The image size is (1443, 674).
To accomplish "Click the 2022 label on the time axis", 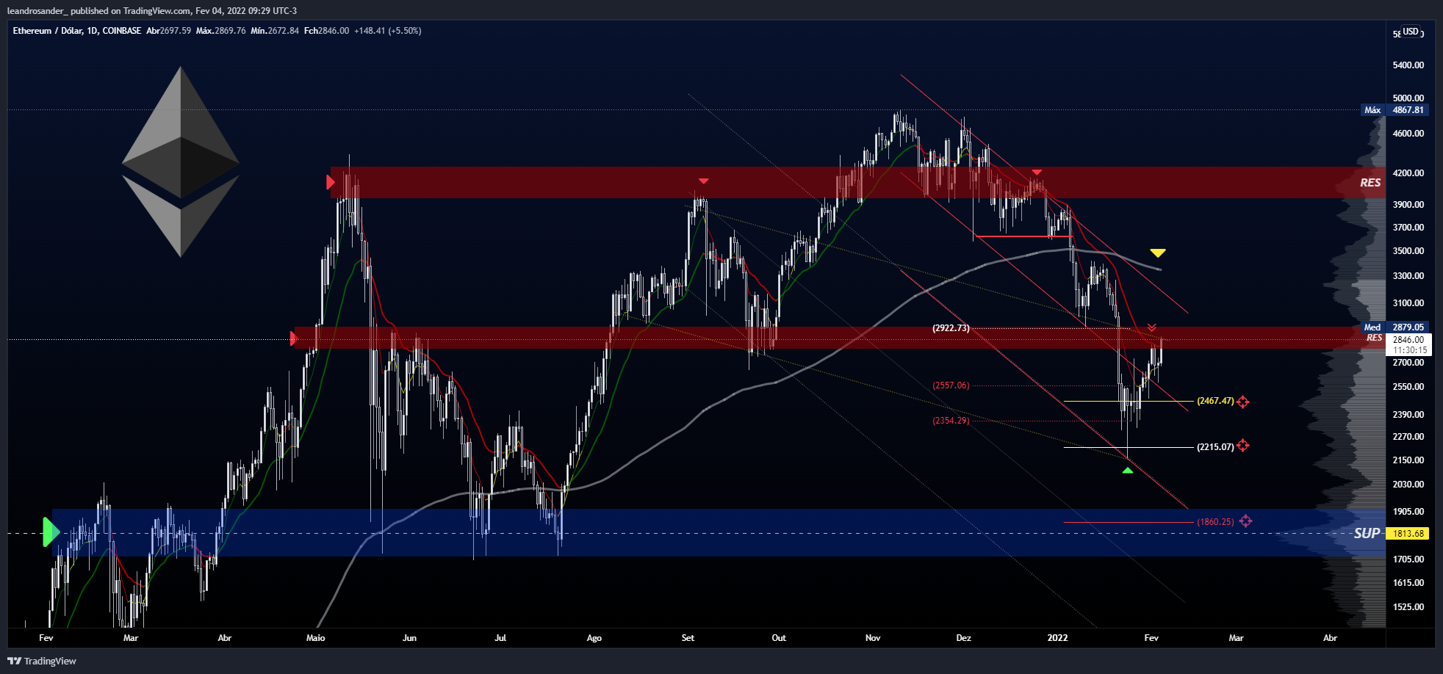I will pos(1057,638).
